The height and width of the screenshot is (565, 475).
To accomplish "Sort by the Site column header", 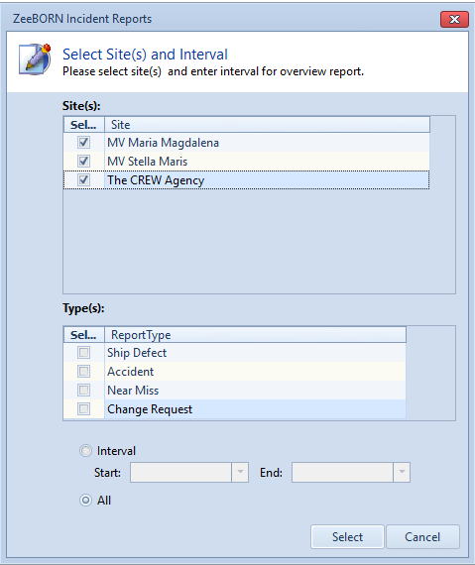I will coord(267,125).
